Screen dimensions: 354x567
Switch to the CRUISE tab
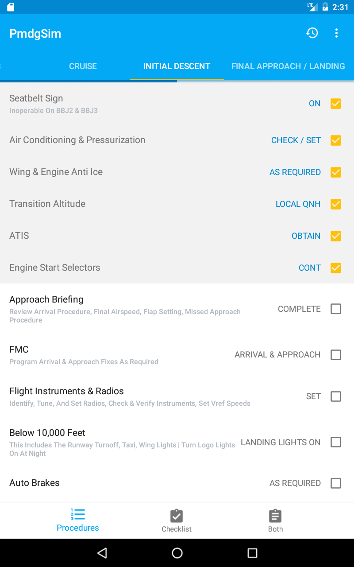tap(83, 66)
